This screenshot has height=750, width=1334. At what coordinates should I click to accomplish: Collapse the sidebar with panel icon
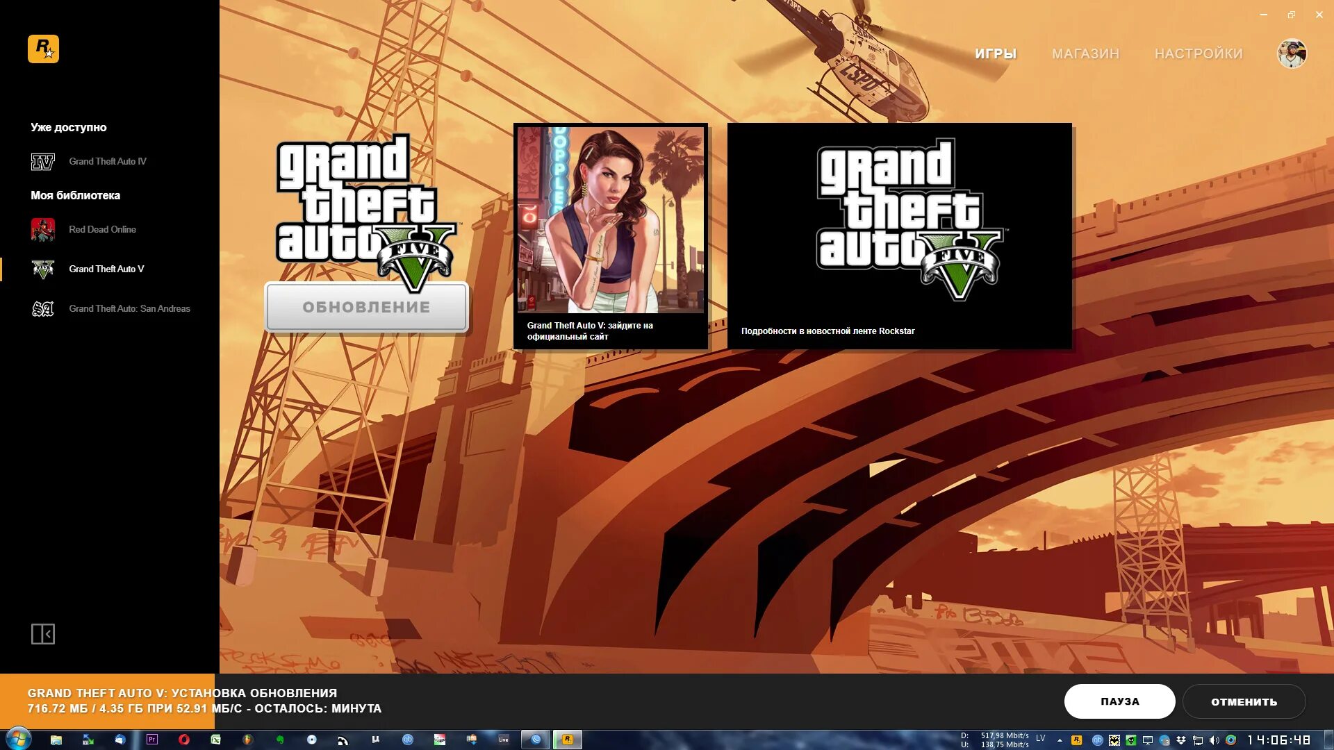(42, 633)
